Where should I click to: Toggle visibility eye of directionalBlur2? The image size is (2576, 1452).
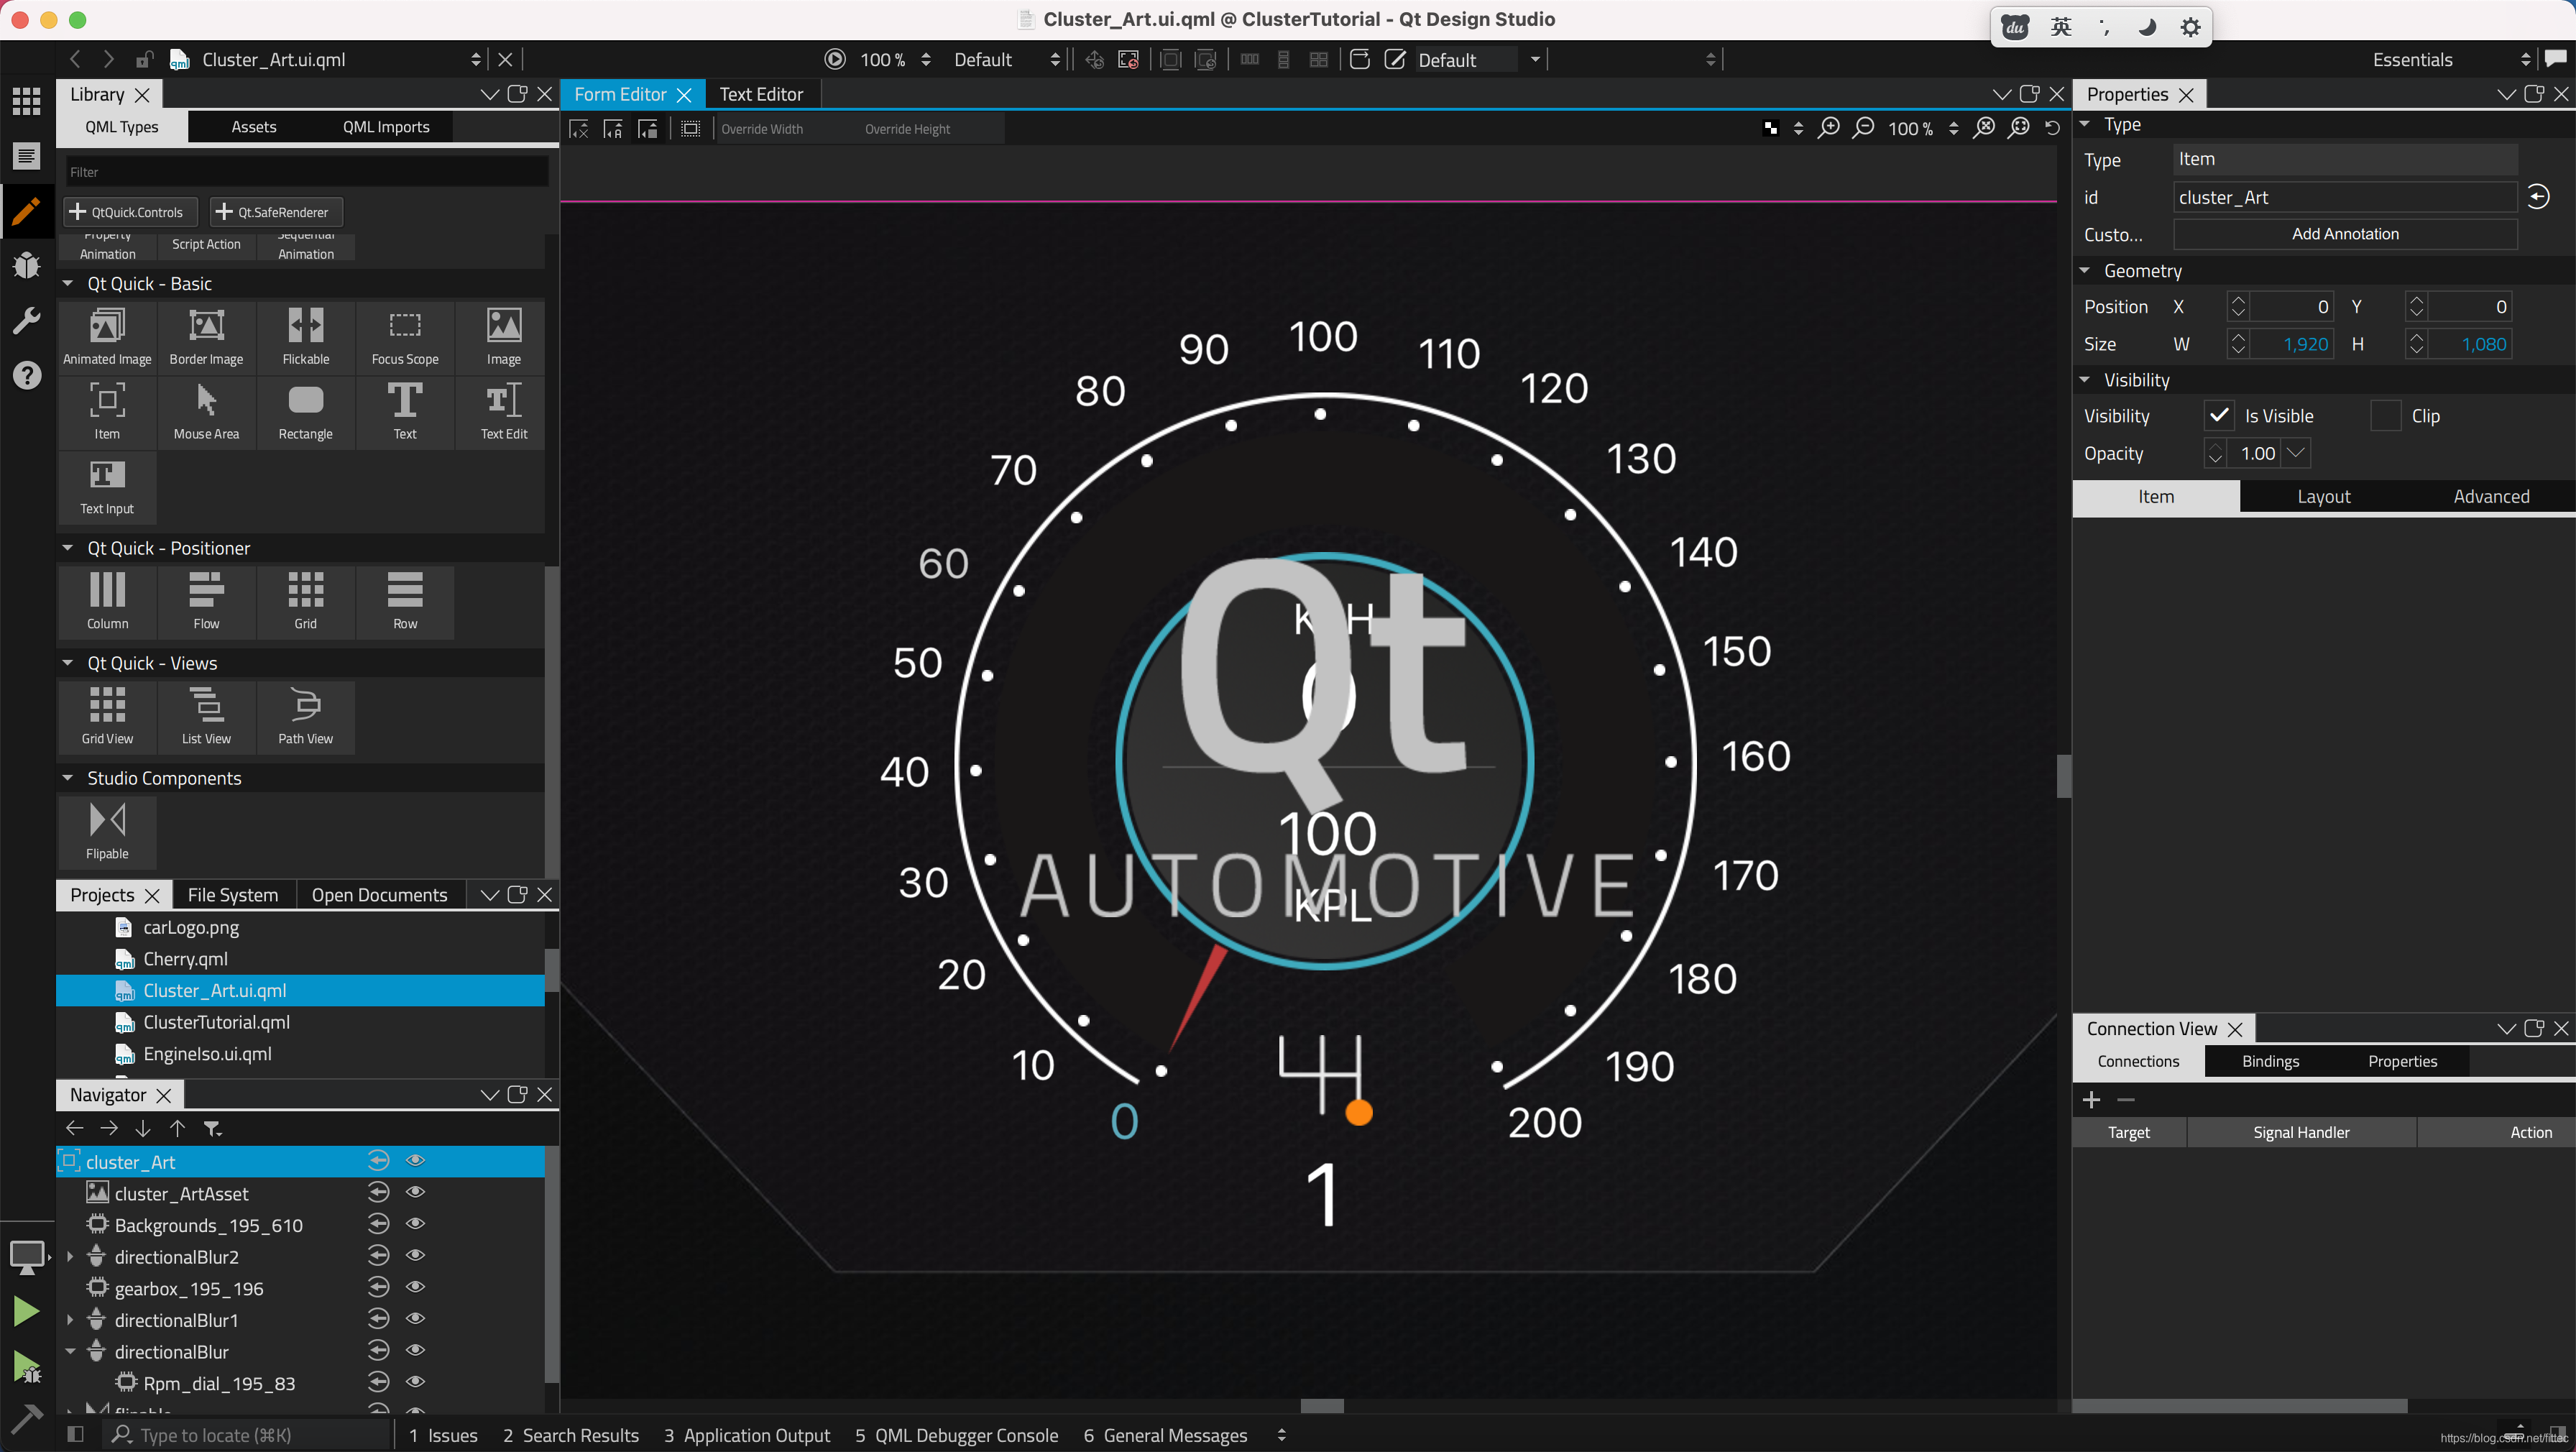pos(416,1256)
